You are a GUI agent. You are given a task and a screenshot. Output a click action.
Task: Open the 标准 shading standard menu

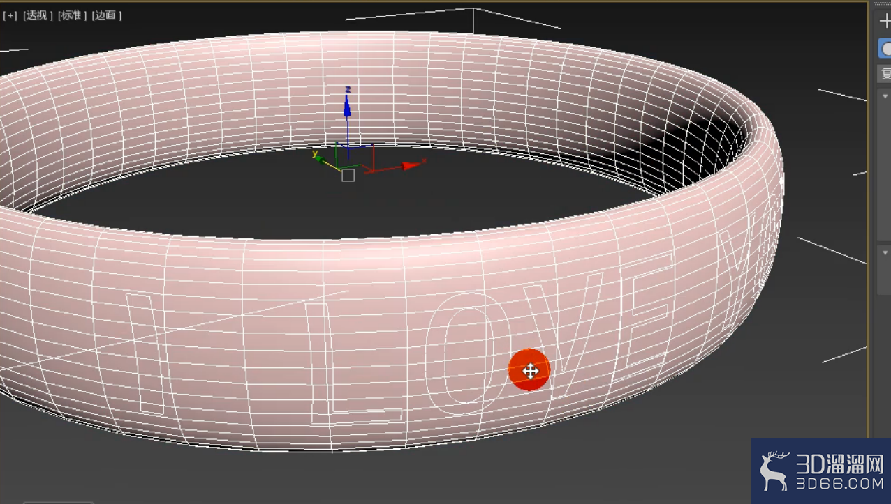72,15
